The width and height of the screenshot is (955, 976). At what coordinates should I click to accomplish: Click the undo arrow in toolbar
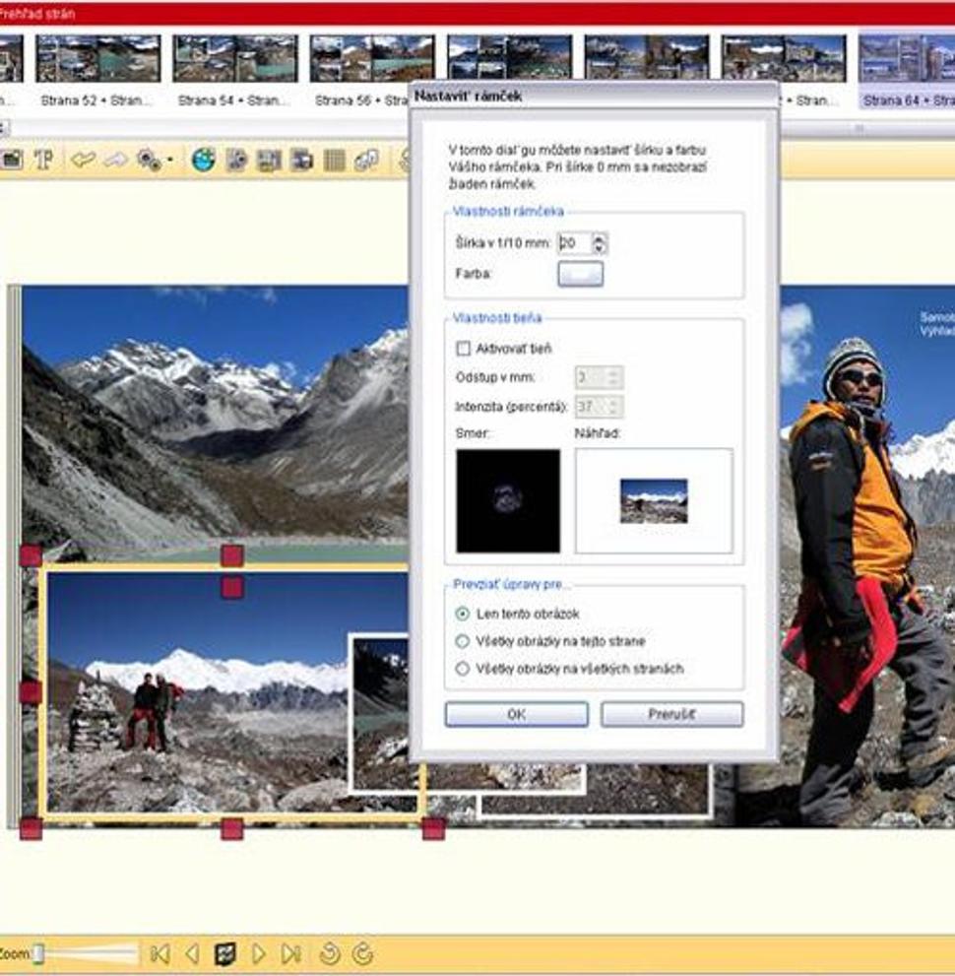click(83, 160)
